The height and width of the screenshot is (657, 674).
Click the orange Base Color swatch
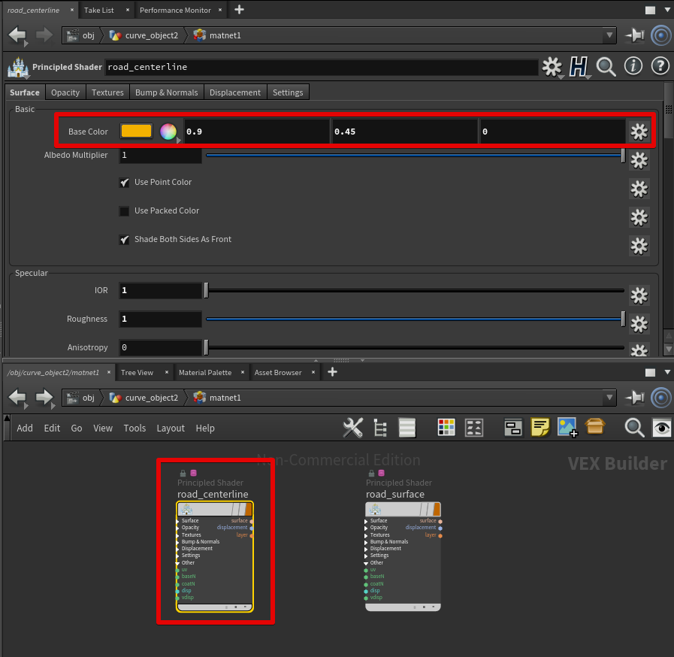click(136, 131)
